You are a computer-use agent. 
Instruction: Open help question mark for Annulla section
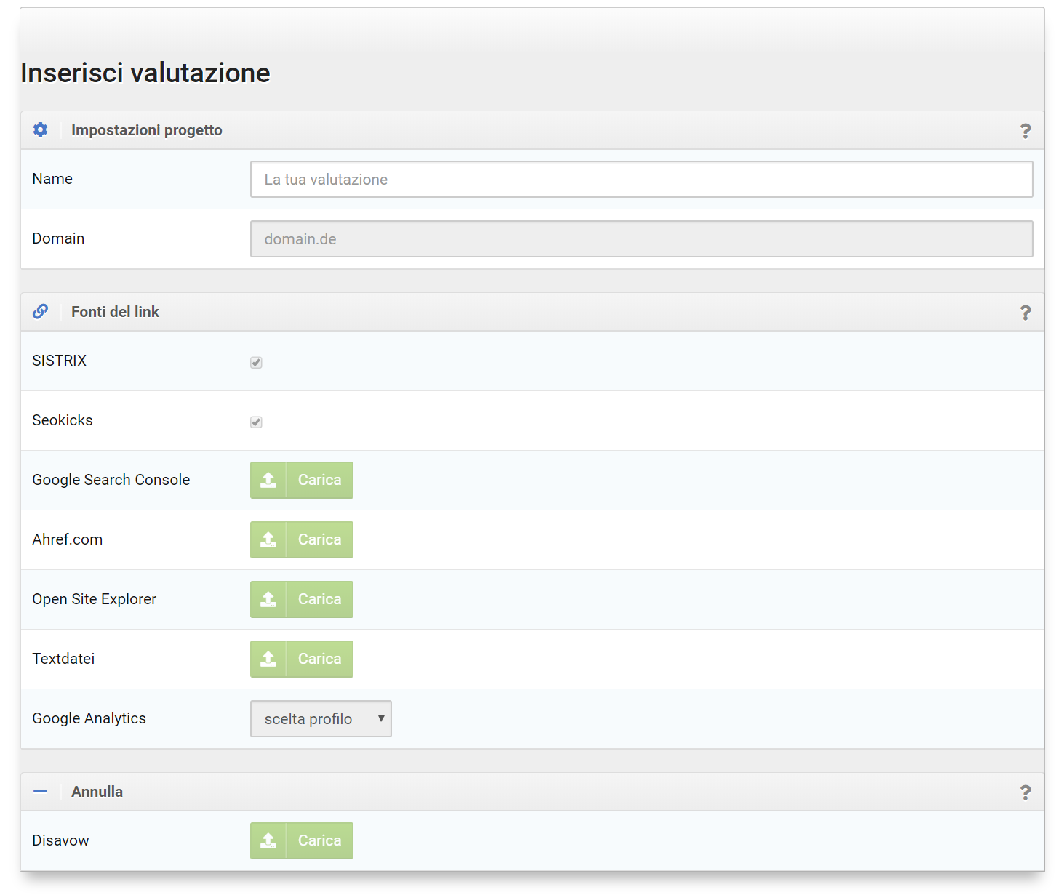(1026, 792)
